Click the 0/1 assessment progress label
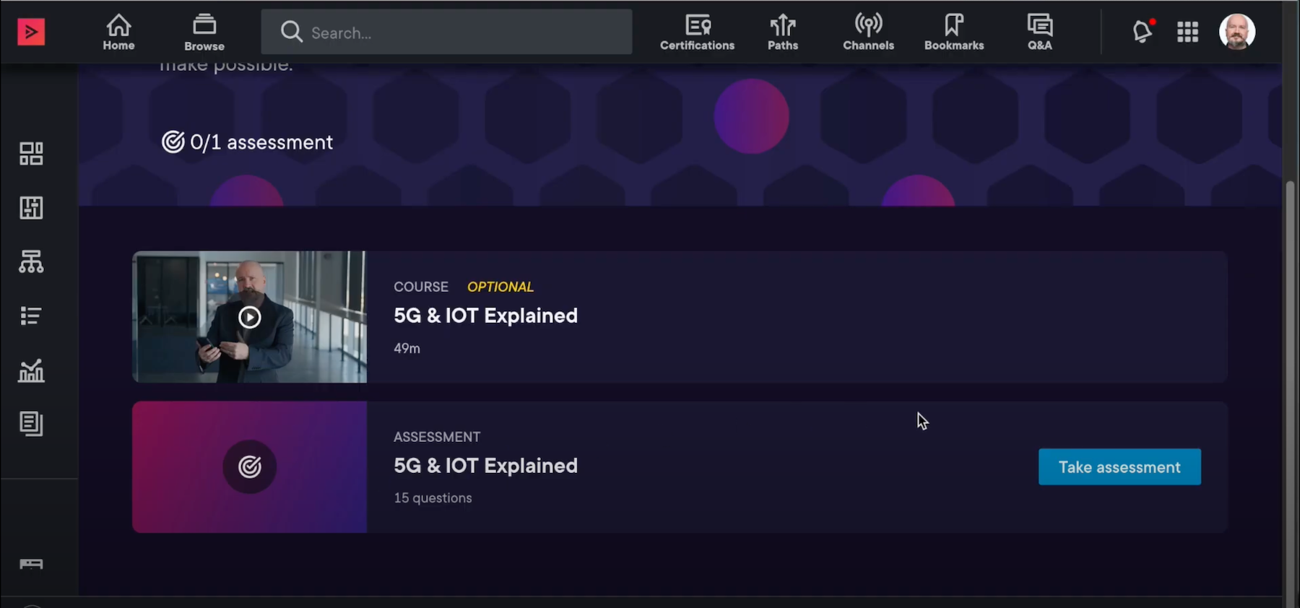 (x=248, y=142)
